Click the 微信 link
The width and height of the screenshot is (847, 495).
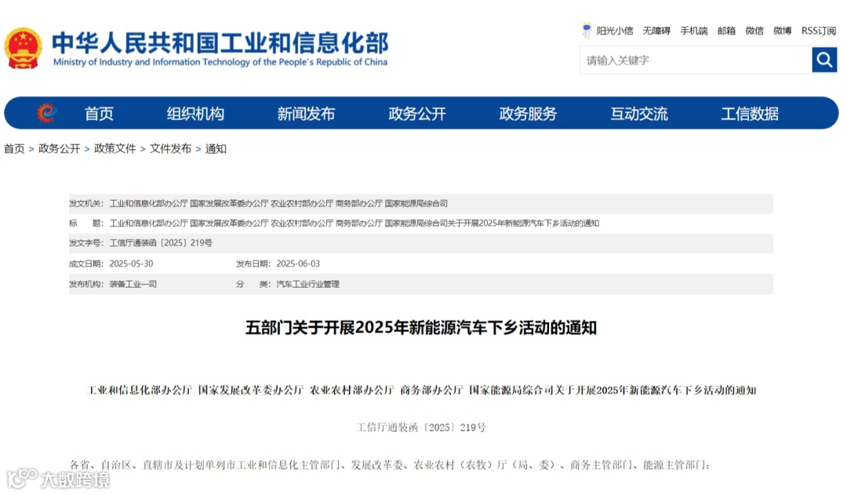click(754, 31)
